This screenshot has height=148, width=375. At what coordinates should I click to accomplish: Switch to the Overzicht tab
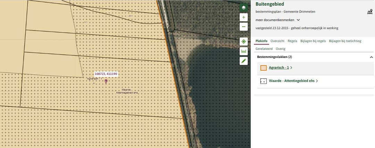[277, 41]
